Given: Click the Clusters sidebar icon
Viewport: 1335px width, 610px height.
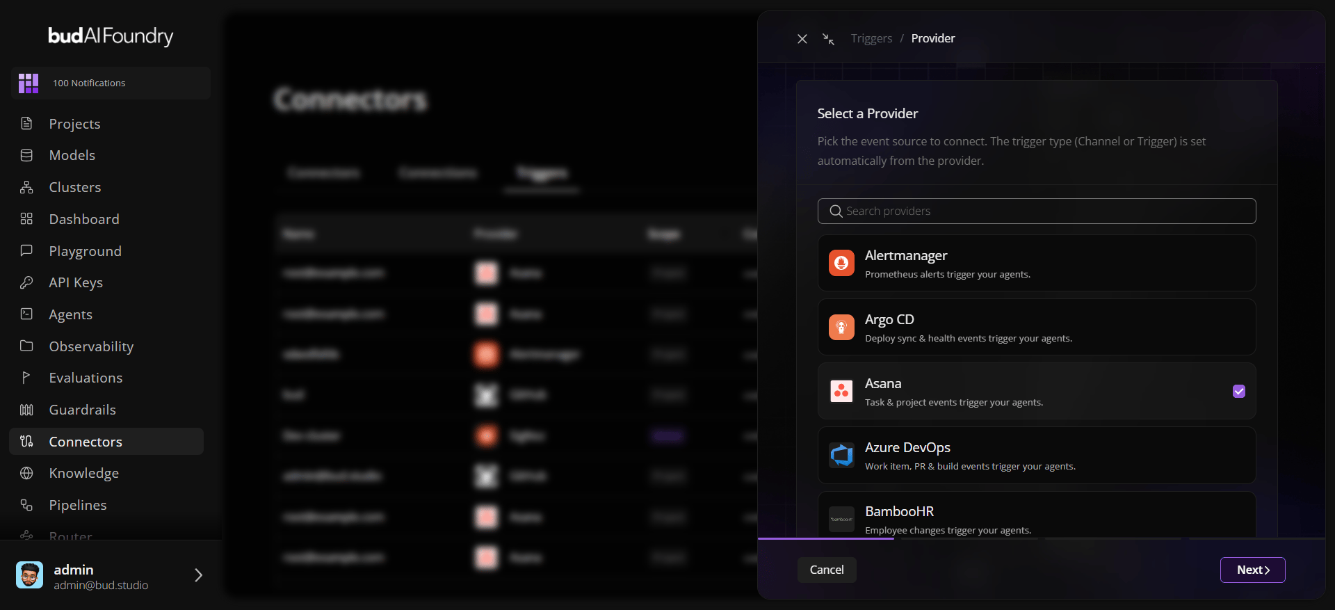Looking at the screenshot, I should pyautogui.click(x=26, y=187).
